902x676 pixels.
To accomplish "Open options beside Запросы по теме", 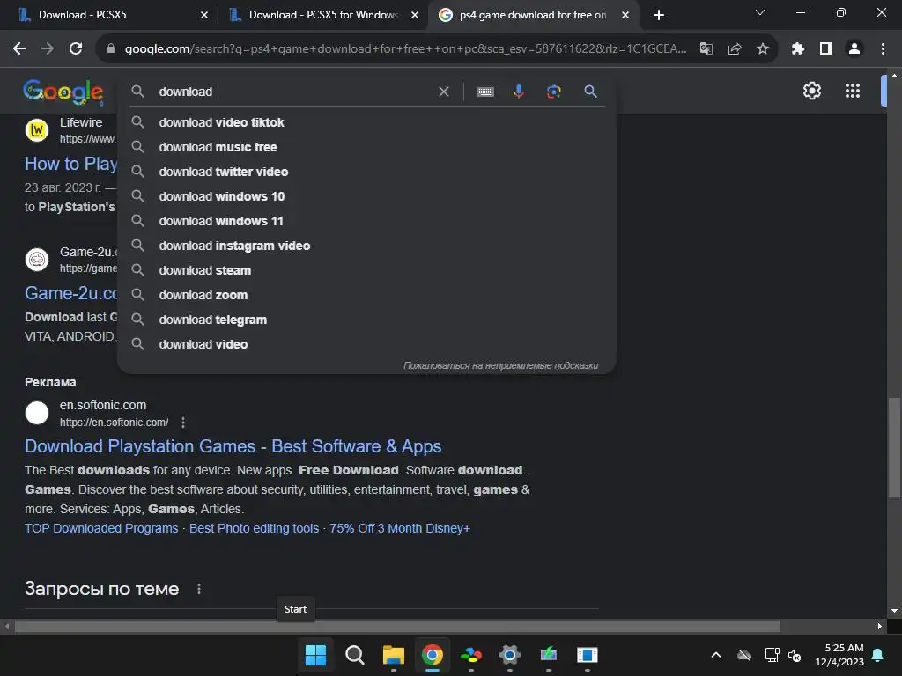I will coord(198,589).
